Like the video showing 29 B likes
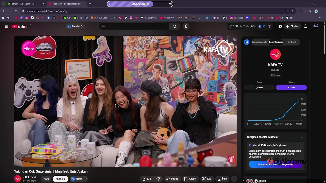Viewport: 326px width, 183px height. tap(147, 179)
